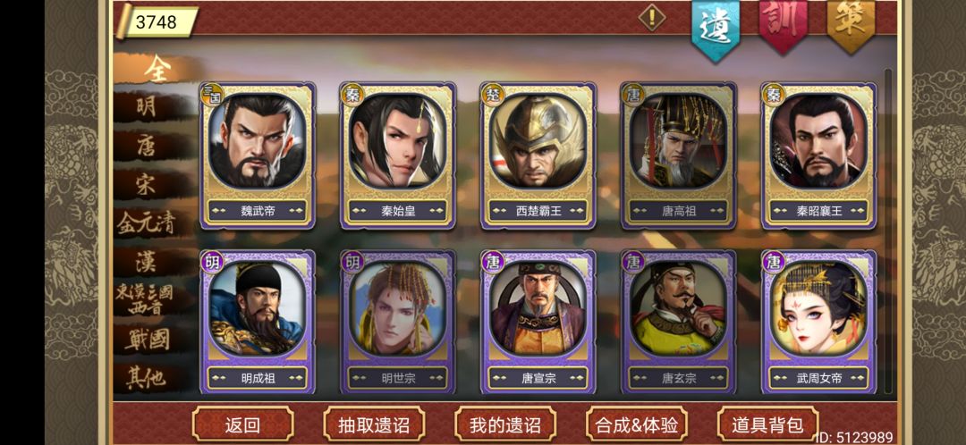Click the 抽取遗诏 button
The image size is (966, 445).
point(374,424)
